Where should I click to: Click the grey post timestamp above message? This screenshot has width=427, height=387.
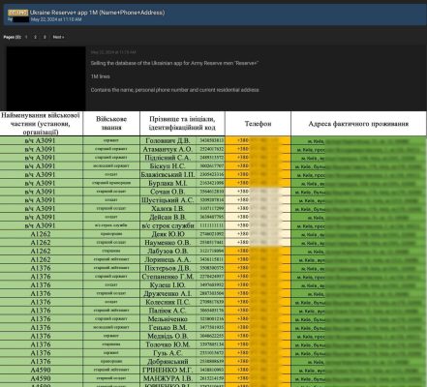click(113, 52)
